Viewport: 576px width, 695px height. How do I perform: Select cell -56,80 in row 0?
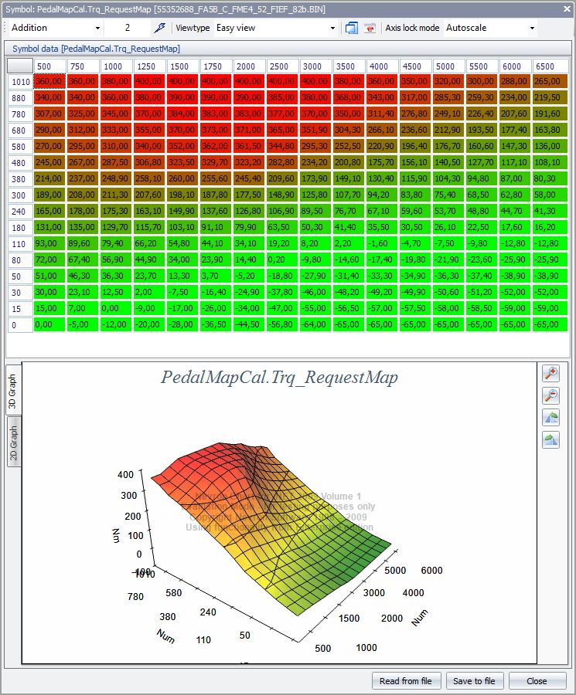tap(282, 324)
